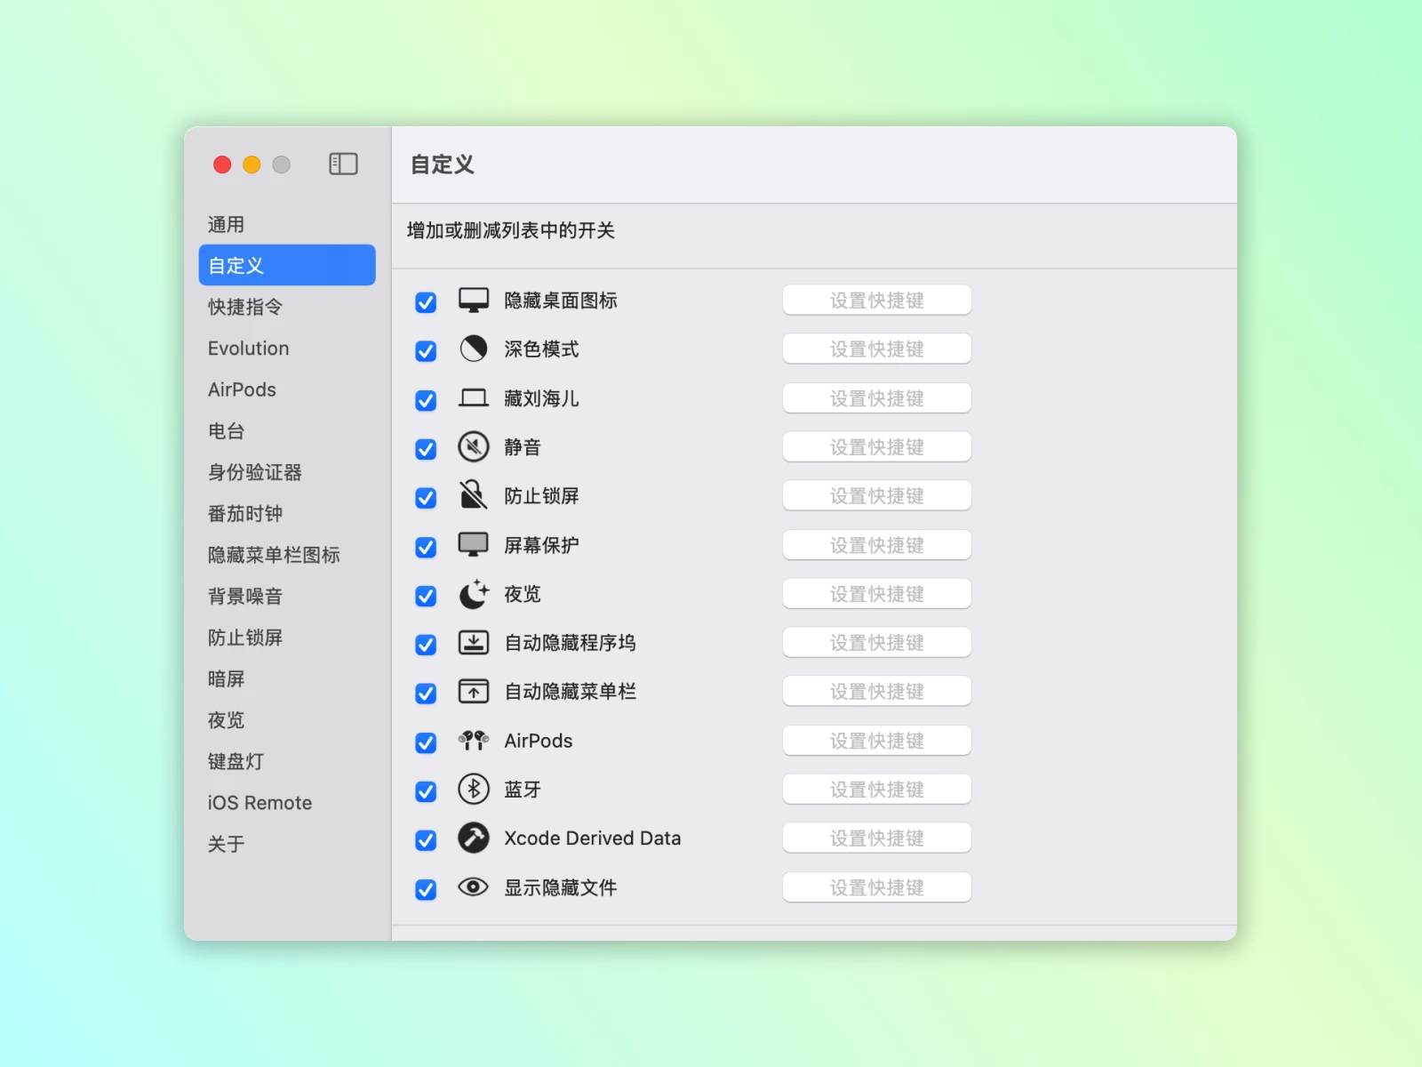The height and width of the screenshot is (1067, 1422).
Task: Click the Bluetooth icon for 蓝牙
Action: coord(474,789)
